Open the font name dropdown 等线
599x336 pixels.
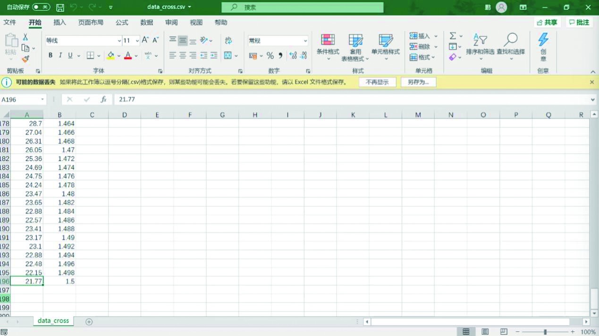(119, 41)
